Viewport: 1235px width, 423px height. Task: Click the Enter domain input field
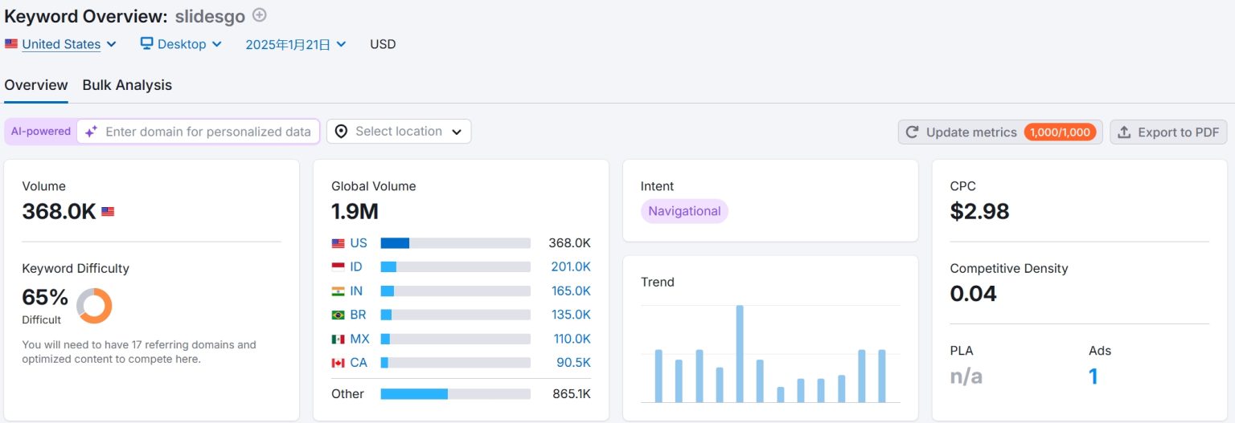coord(207,132)
